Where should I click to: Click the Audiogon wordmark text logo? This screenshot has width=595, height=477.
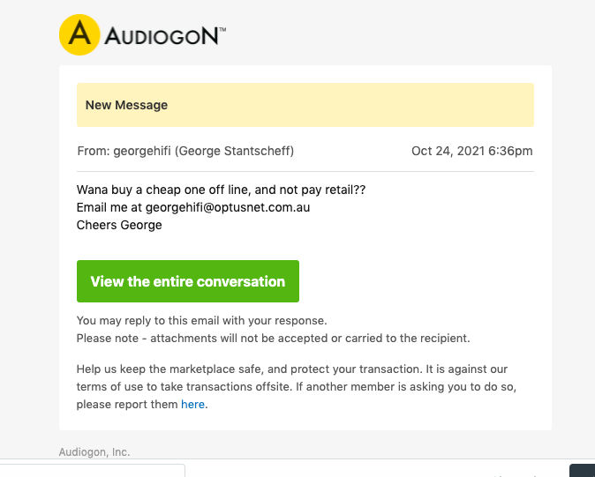(162, 36)
